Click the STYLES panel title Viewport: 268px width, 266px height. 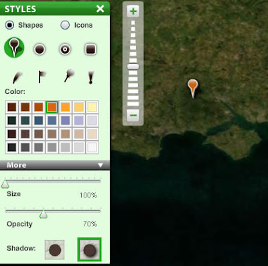20,9
